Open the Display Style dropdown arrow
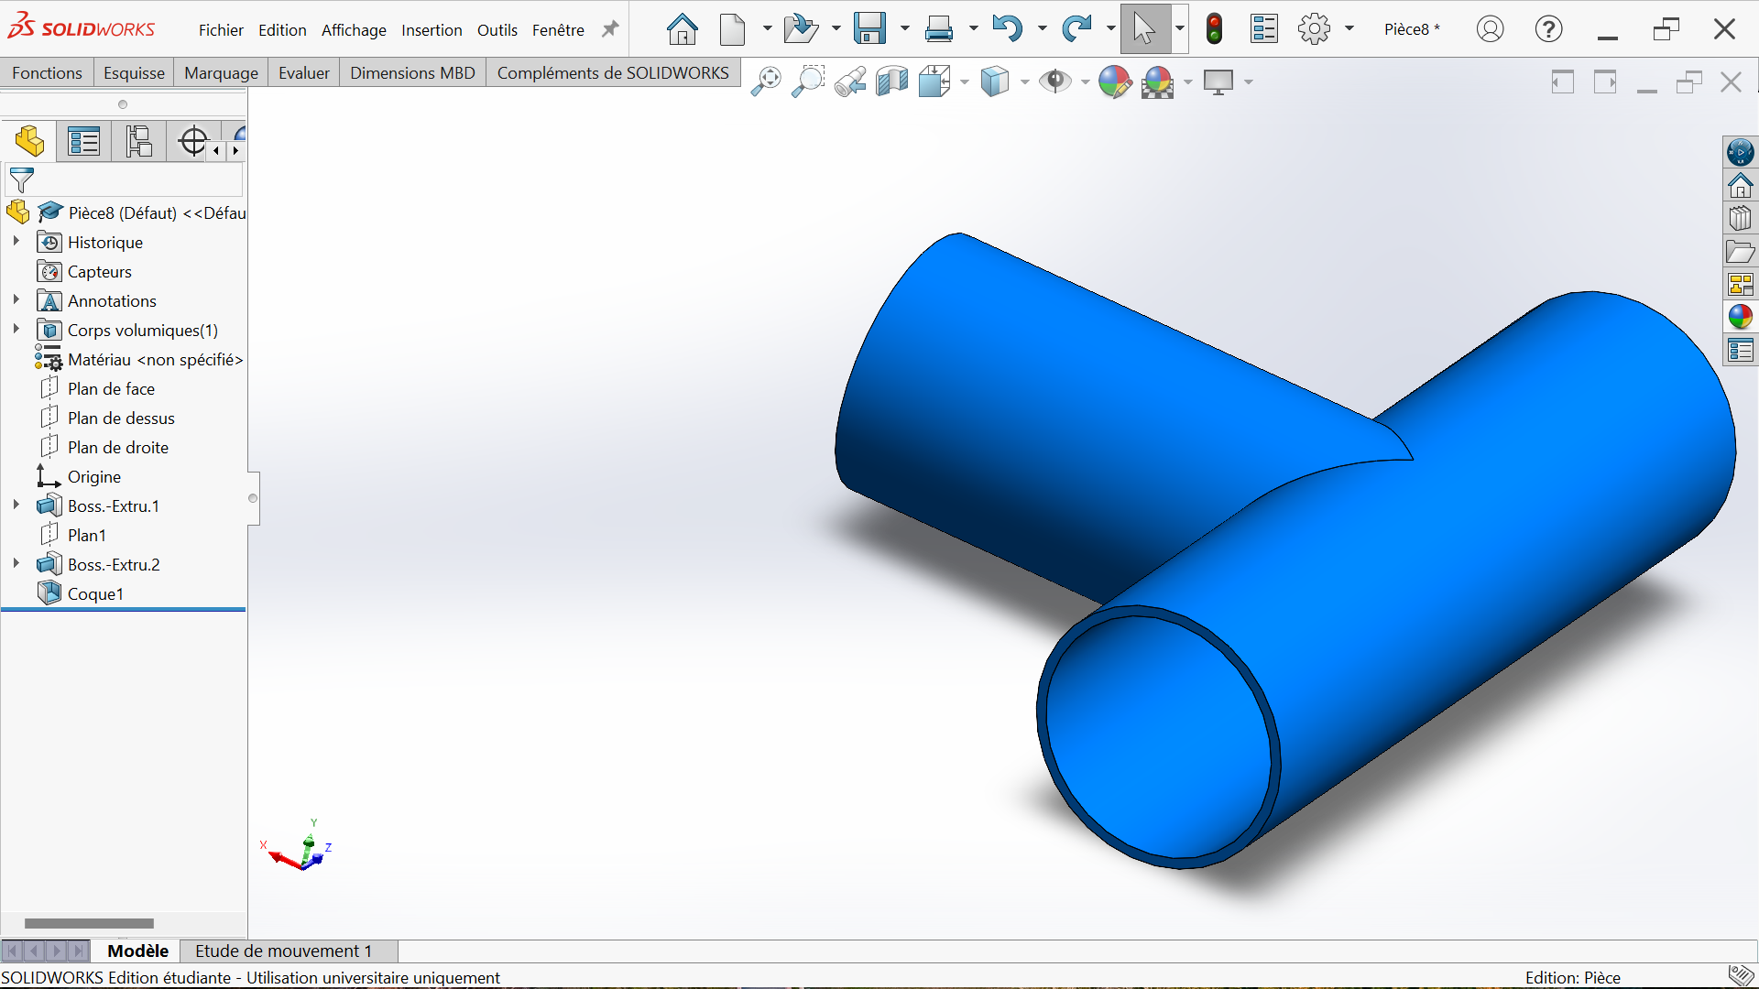Image resolution: width=1759 pixels, height=989 pixels. [x=1024, y=82]
